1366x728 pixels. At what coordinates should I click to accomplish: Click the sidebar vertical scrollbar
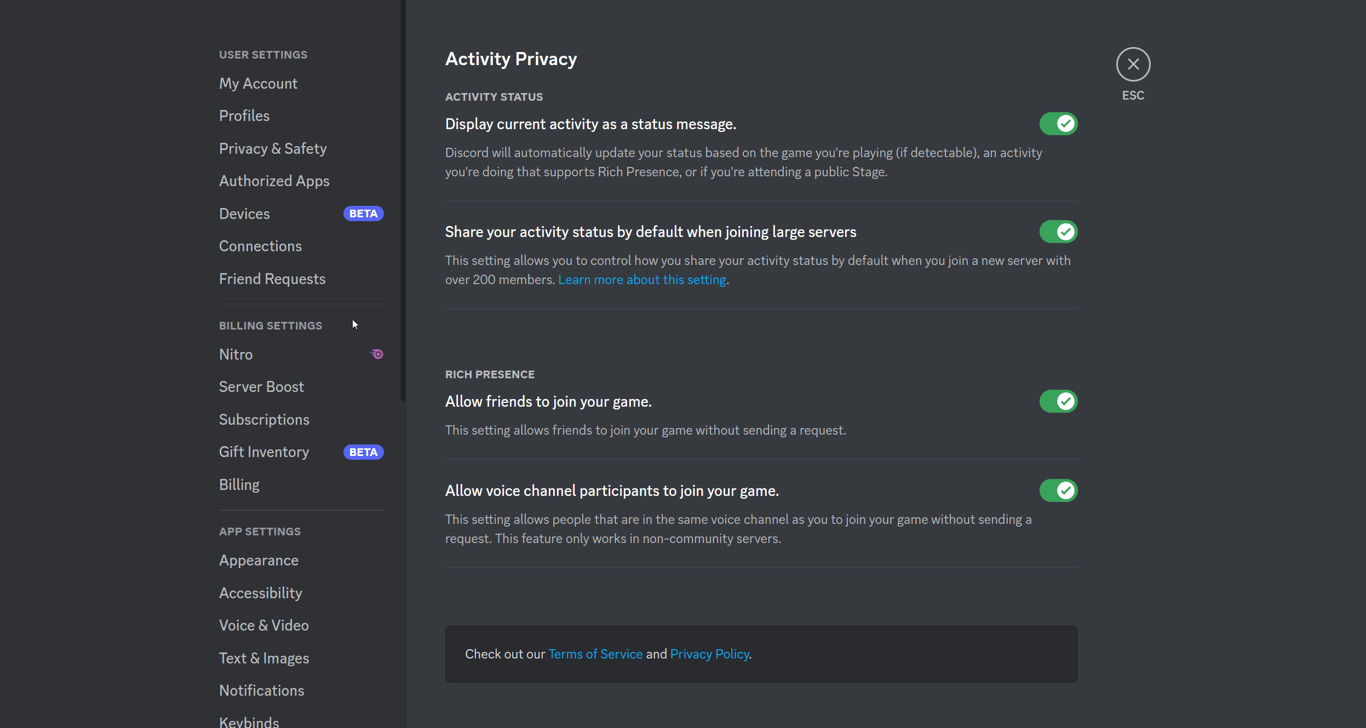(x=403, y=219)
